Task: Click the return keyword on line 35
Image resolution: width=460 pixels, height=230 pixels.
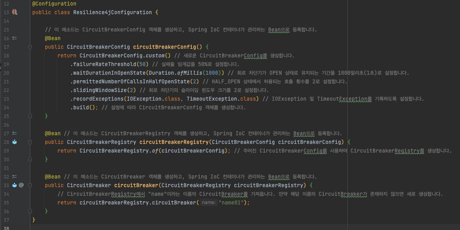Action: click(67, 203)
